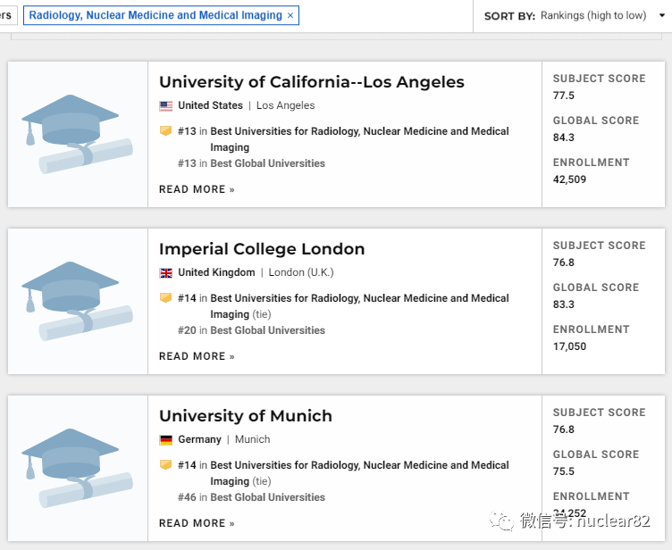Open the Imperial College London title link
The width and height of the screenshot is (672, 550).
(x=262, y=249)
